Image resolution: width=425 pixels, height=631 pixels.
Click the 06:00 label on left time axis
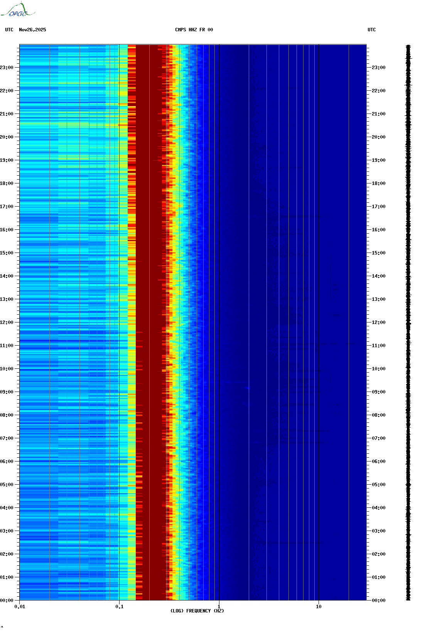(7, 461)
